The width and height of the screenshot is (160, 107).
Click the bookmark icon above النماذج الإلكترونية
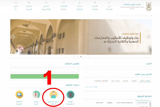pyautogui.click(x=46, y=3)
